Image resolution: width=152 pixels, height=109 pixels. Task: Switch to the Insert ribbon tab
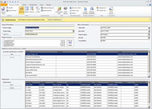coord(24,5)
